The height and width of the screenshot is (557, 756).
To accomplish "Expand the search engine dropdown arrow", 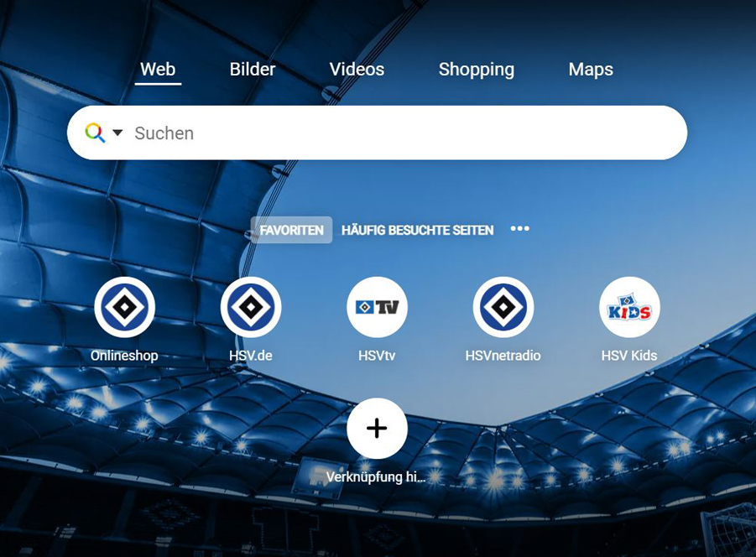I will tap(117, 132).
